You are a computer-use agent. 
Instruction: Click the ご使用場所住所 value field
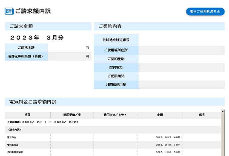181,50
